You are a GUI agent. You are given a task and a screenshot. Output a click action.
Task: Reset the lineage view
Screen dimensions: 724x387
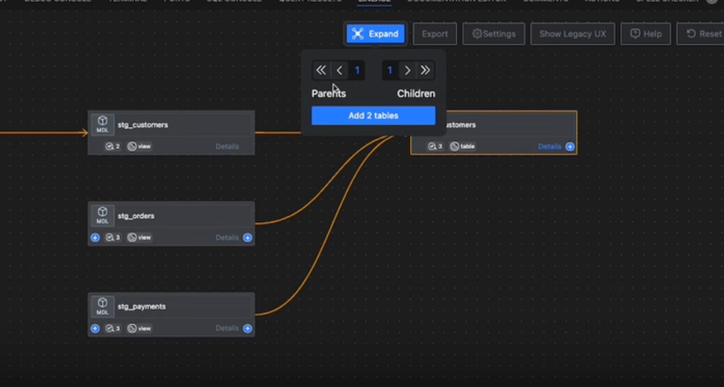(702, 34)
